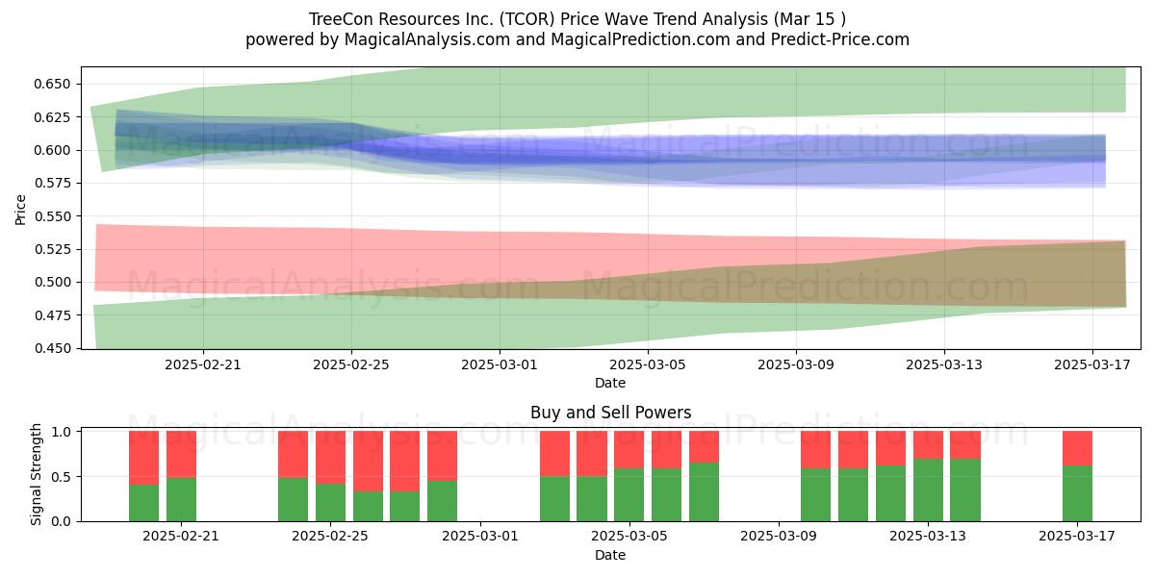
Task: Click the 2025-03-09 date tick under the Buy and Sell Powers chart
Action: coord(779,537)
